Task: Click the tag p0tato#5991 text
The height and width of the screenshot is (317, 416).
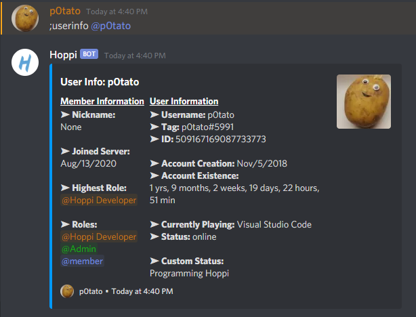Action: click(x=207, y=127)
